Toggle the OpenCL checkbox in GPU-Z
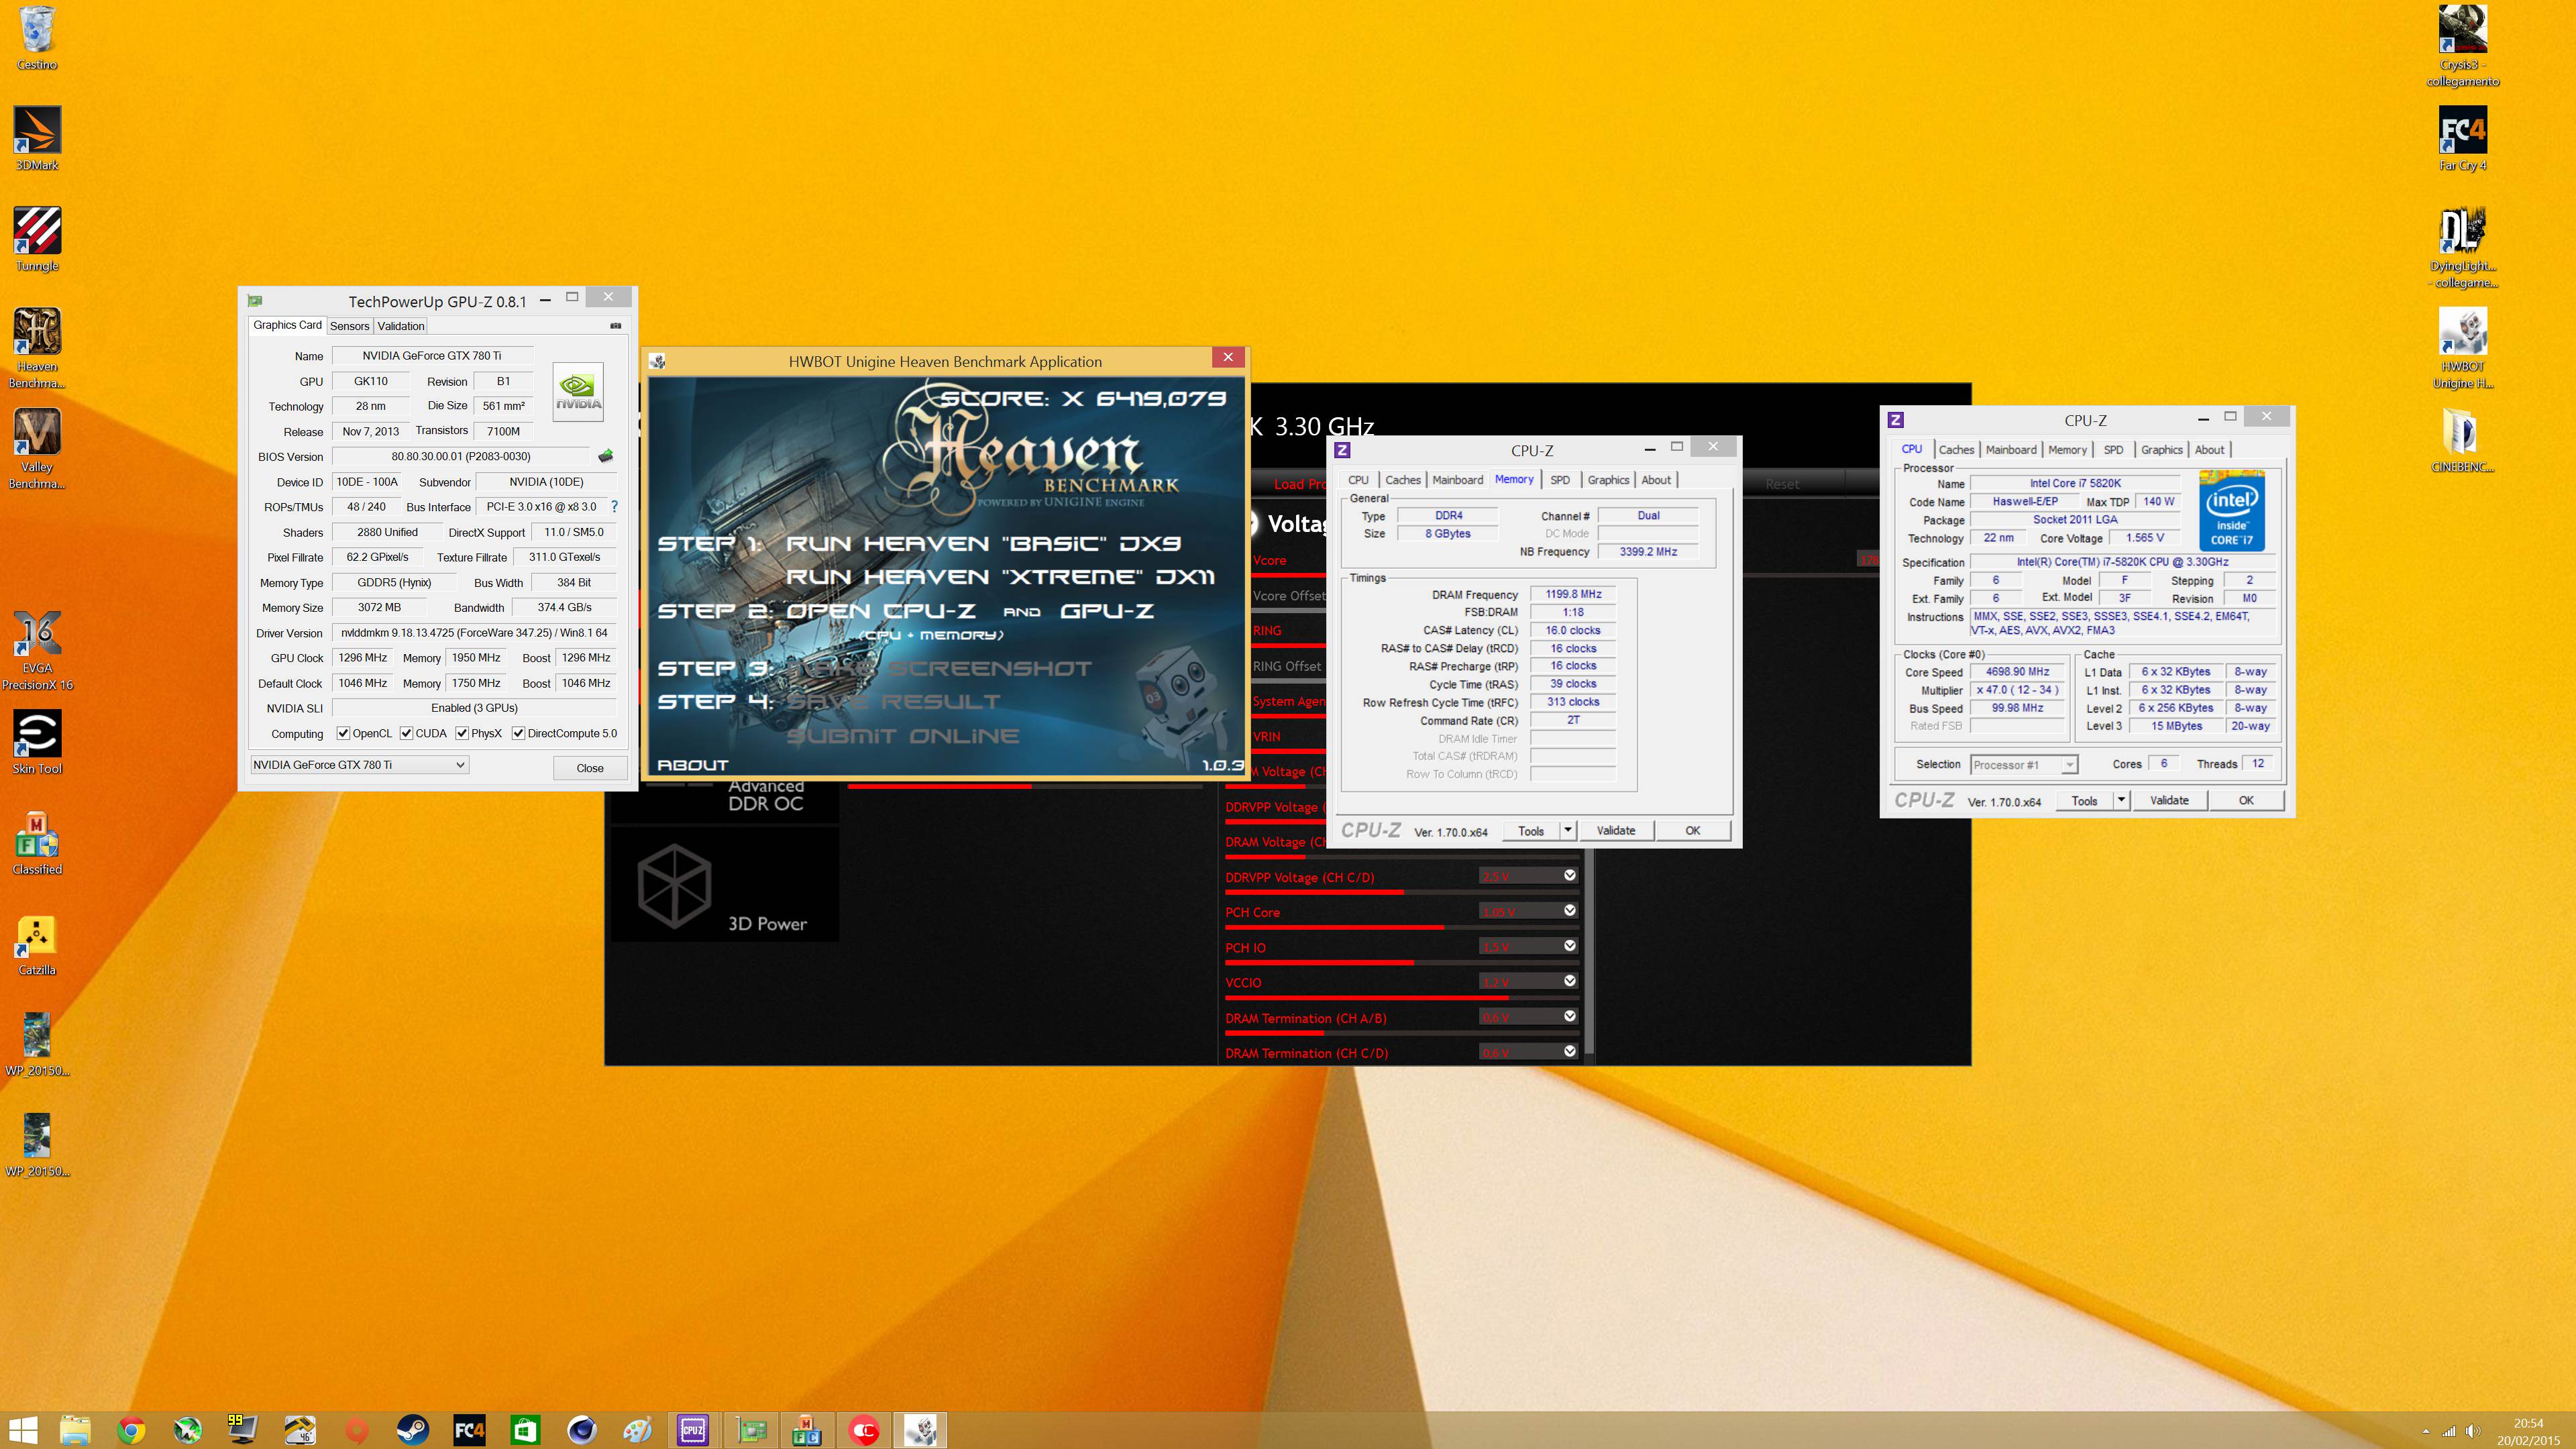Screen dimensions: 2576x1449 (343, 733)
